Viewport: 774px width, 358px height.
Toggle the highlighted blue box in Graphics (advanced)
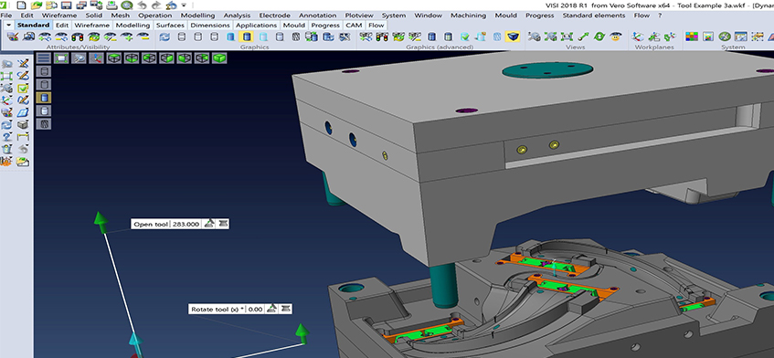513,37
